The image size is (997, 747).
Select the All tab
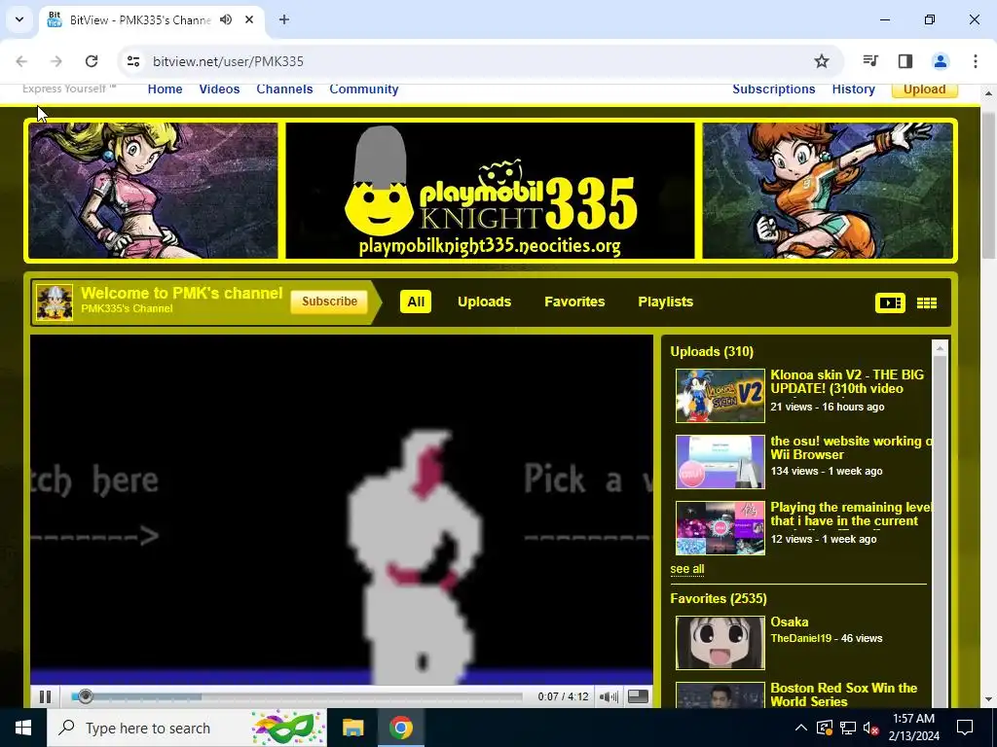click(416, 302)
